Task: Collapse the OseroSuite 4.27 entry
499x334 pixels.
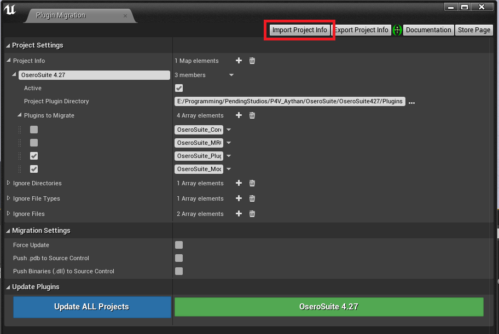Action: click(14, 75)
